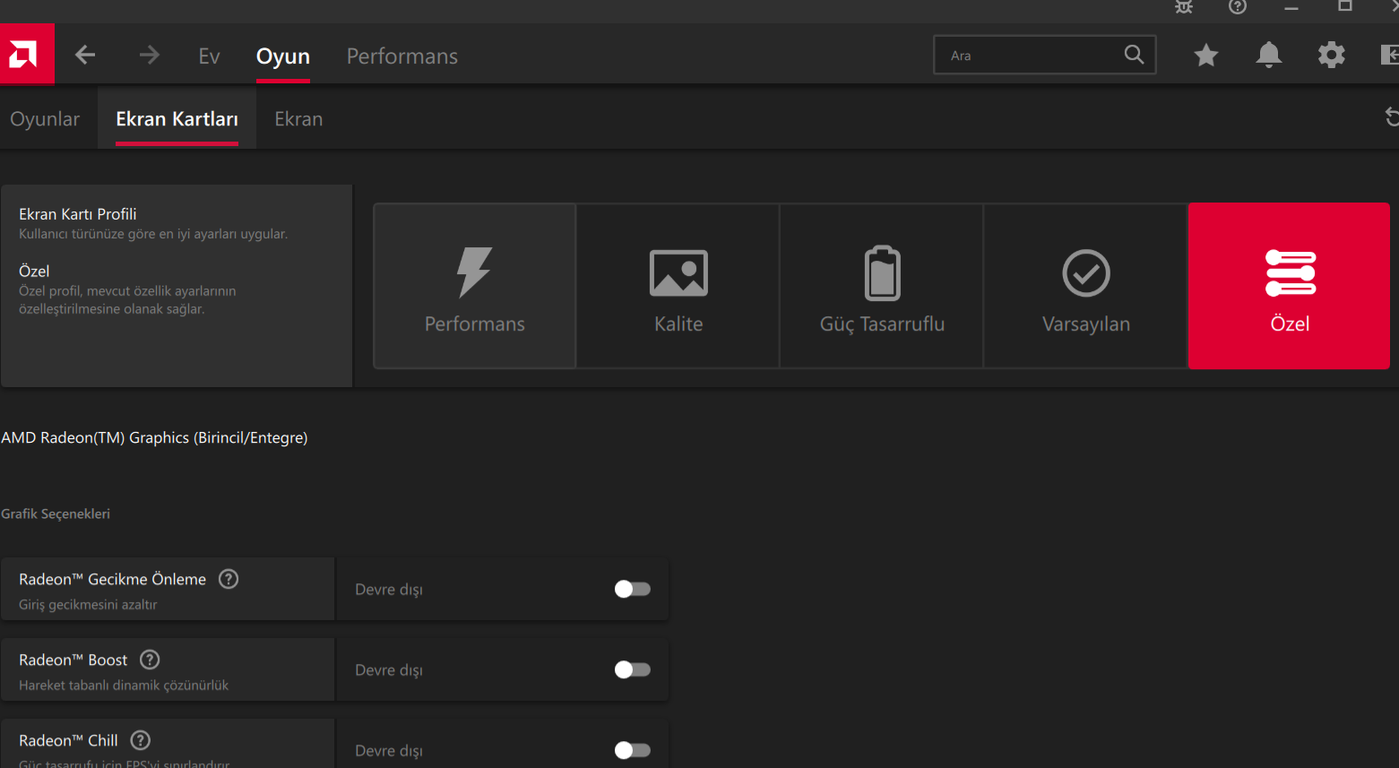1399x768 pixels.
Task: Select the Ekran Kartları sub-tab
Action: 177,119
